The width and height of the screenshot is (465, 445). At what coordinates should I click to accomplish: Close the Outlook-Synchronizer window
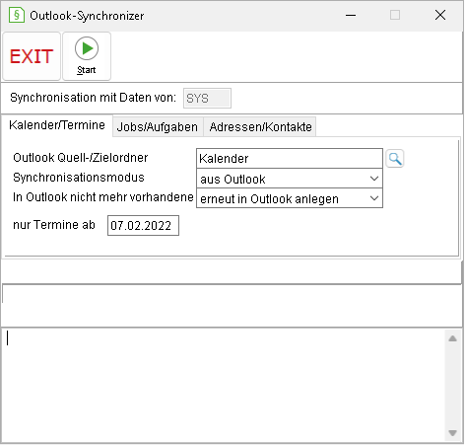point(440,15)
